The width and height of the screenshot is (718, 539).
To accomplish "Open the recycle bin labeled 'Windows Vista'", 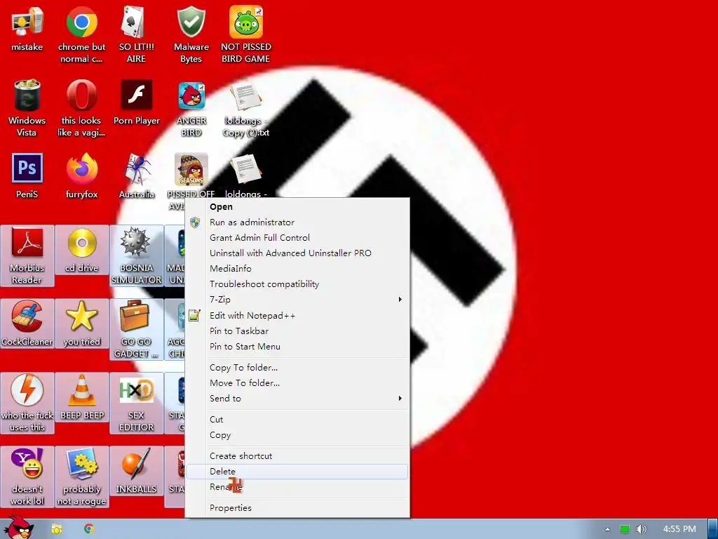I will [27, 107].
